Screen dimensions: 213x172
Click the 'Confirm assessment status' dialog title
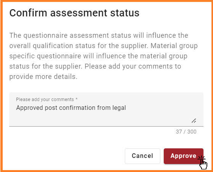(x=74, y=13)
